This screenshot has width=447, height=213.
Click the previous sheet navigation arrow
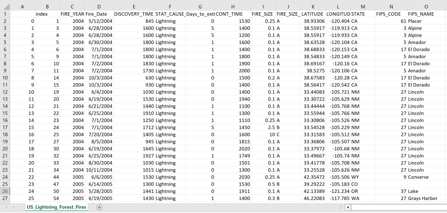pos(6,207)
